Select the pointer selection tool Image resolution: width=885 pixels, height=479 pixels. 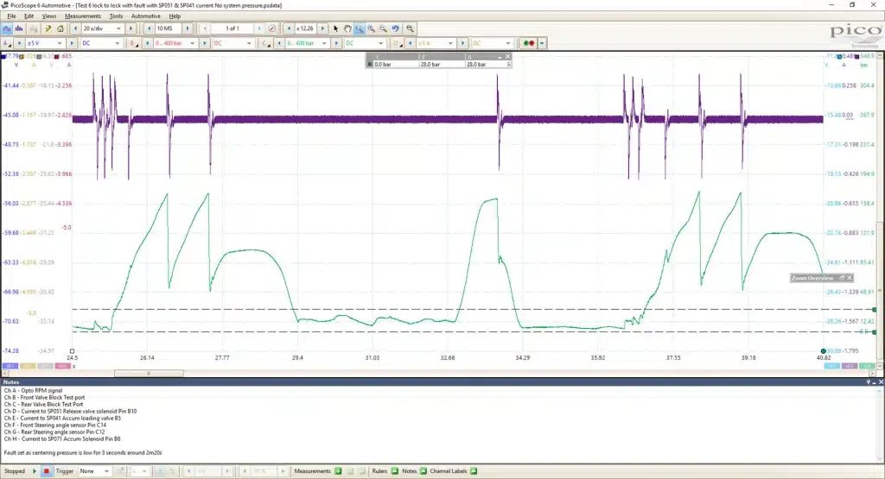(x=336, y=28)
